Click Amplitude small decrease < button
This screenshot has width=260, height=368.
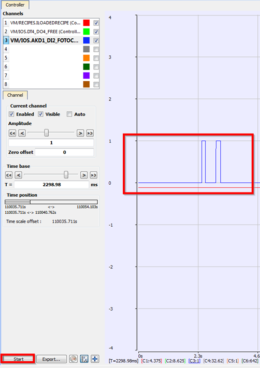22,134
